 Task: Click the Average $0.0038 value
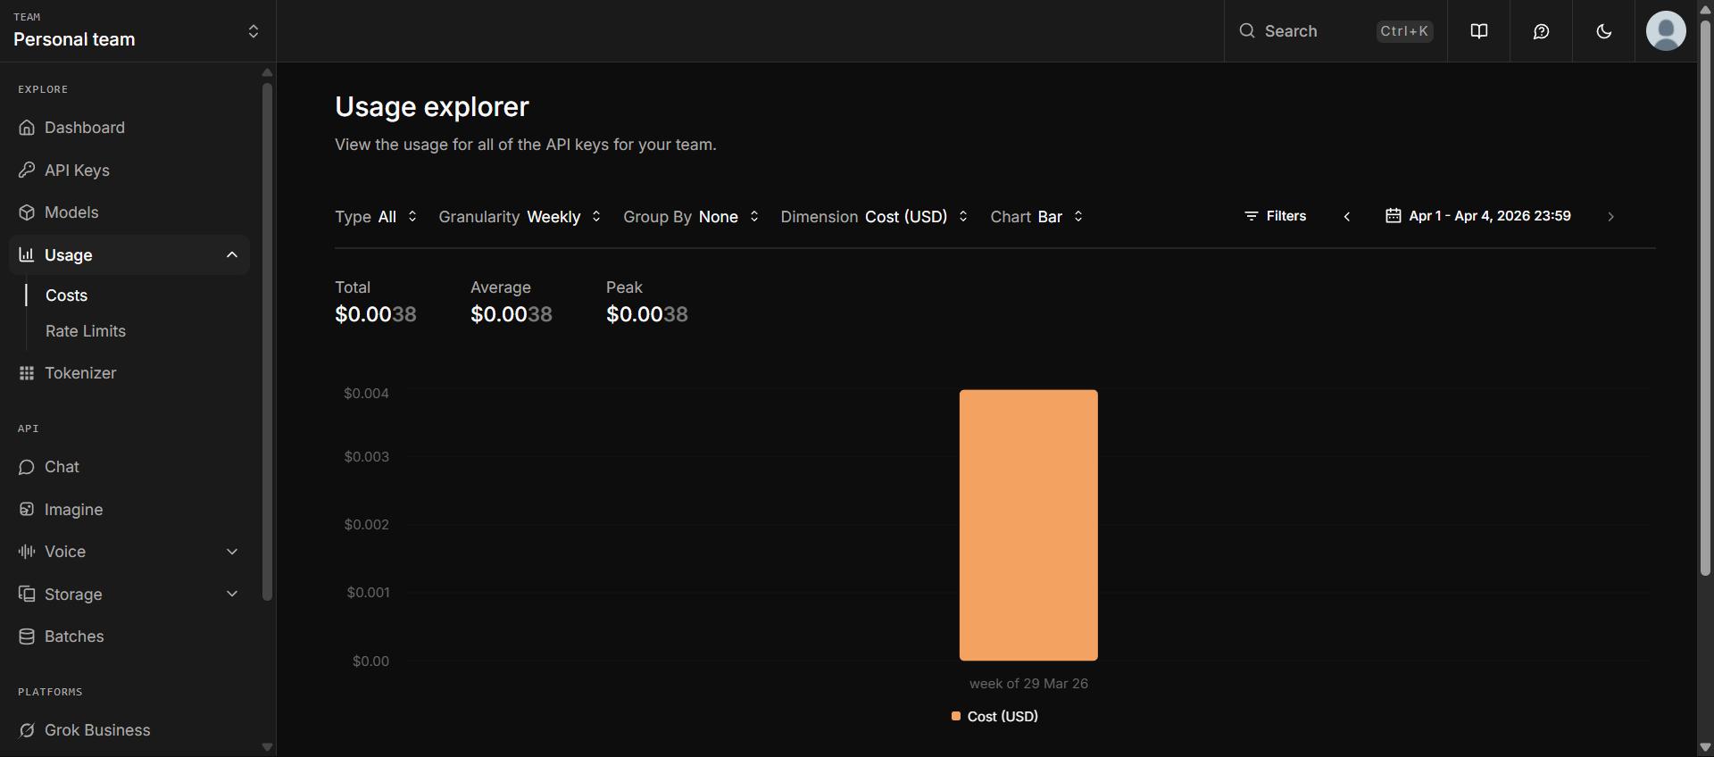pos(512,314)
